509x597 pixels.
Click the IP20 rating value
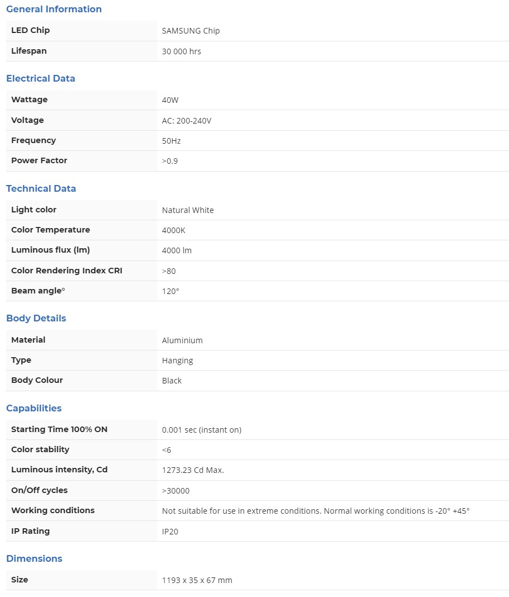[x=170, y=532]
